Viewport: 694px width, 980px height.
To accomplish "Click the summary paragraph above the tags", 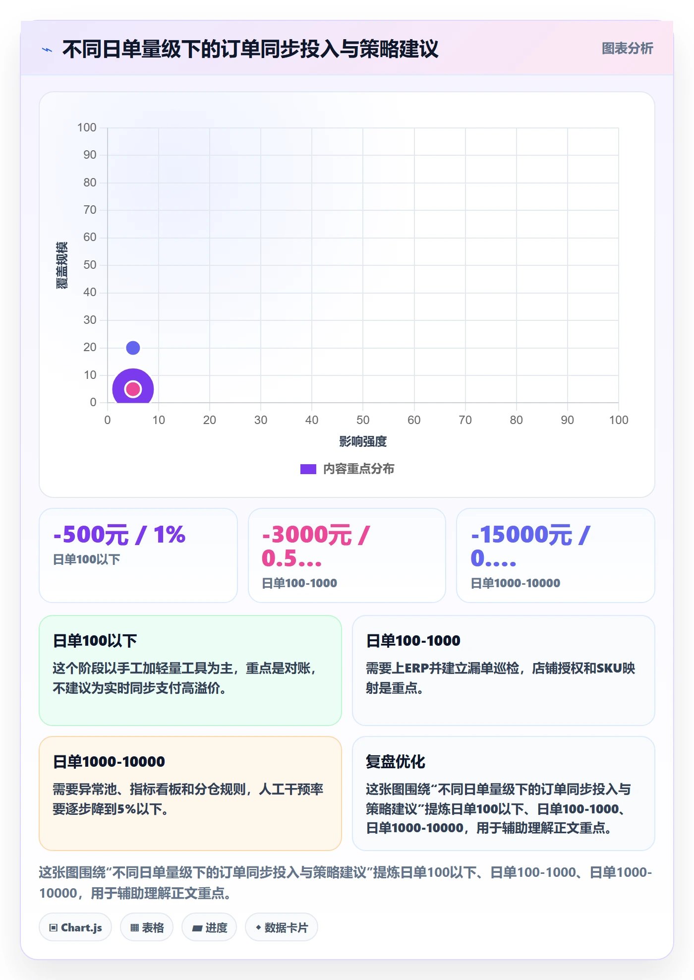I will 346,883.
